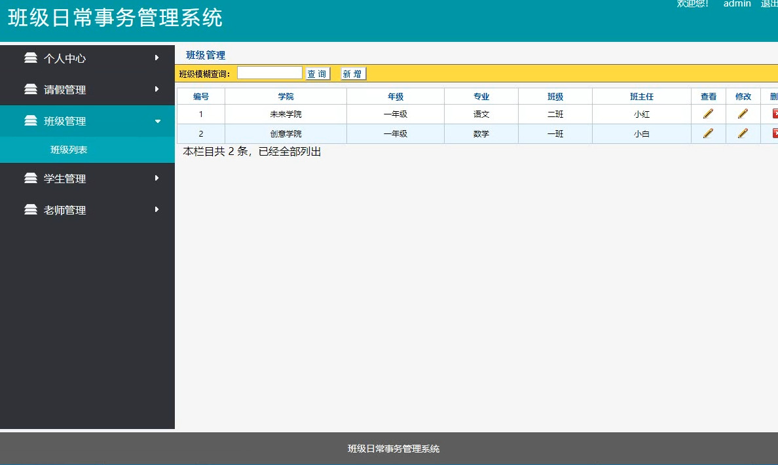This screenshot has width=778, height=465.
Task: Click the 编号 column header
Action: tap(201, 96)
